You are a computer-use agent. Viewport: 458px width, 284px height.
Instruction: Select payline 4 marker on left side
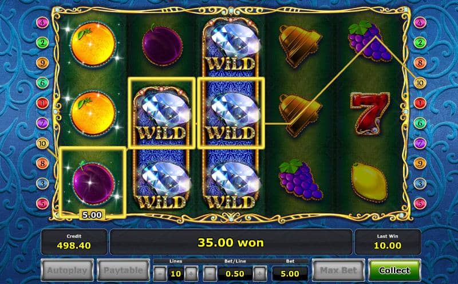pyautogui.click(x=42, y=22)
